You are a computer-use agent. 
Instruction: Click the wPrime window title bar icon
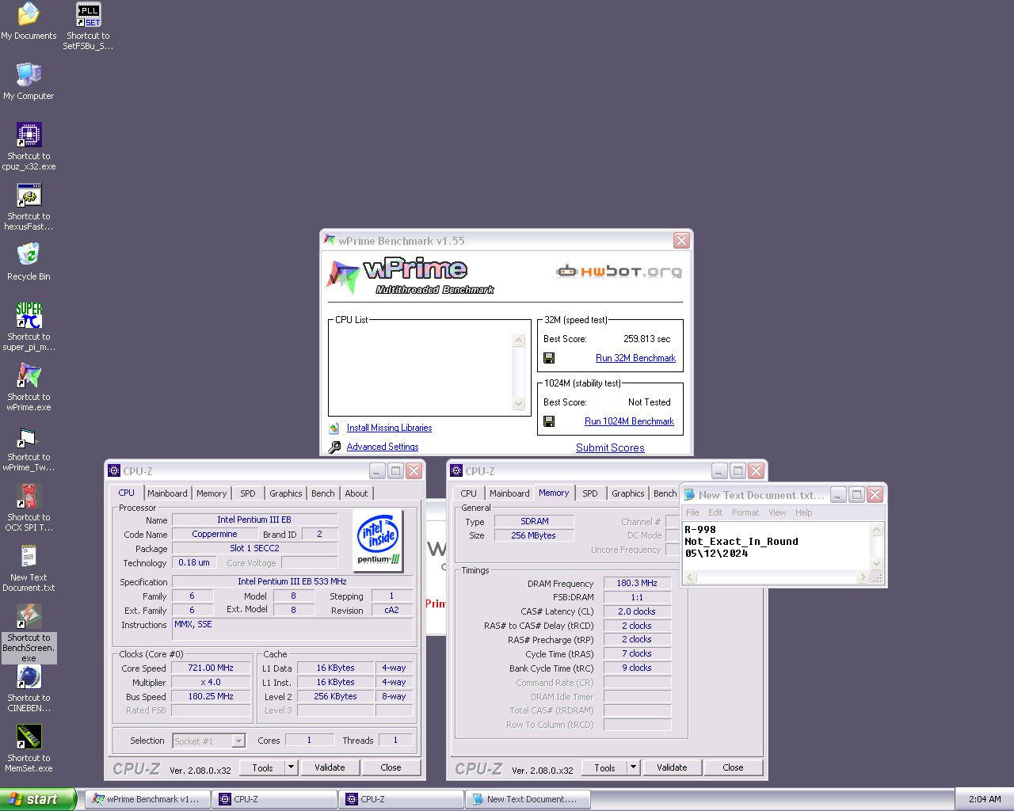[330, 240]
